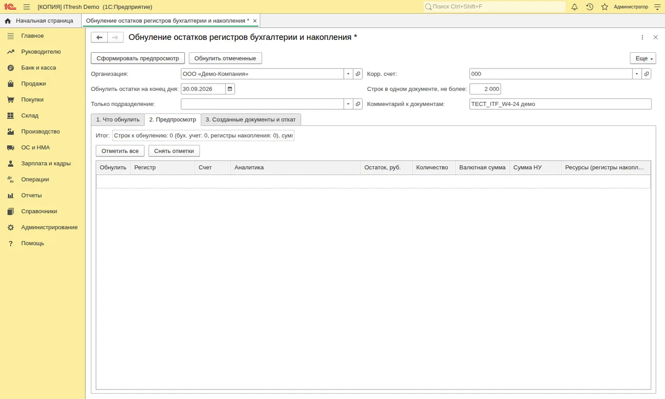Image resolution: width=665 pixels, height=399 pixels.
Task: Click Отметить все button
Action: pyautogui.click(x=120, y=151)
